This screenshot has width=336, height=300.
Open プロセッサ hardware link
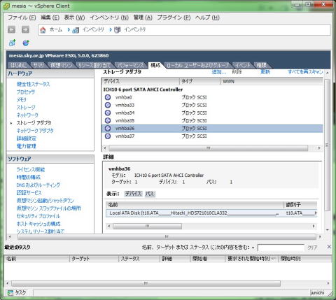[x=26, y=92]
